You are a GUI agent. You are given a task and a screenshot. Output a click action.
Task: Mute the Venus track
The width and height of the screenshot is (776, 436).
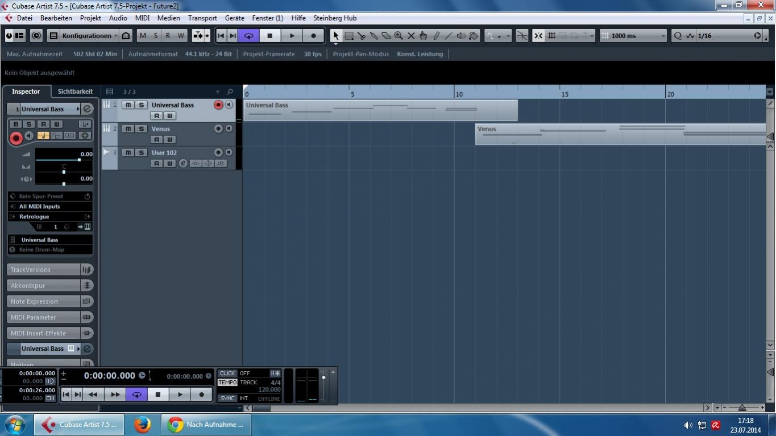128,129
